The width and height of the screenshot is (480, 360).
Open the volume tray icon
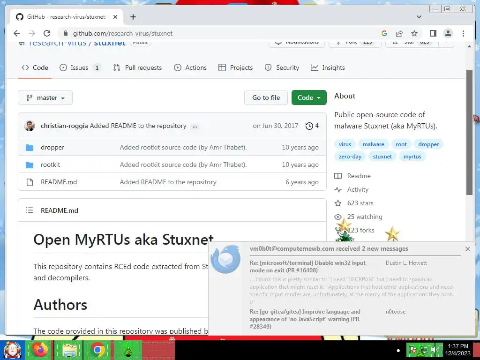click(x=435, y=350)
